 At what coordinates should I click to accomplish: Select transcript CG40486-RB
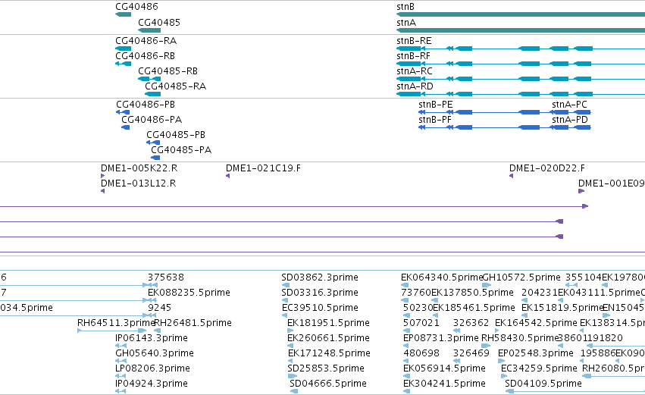pos(146,55)
